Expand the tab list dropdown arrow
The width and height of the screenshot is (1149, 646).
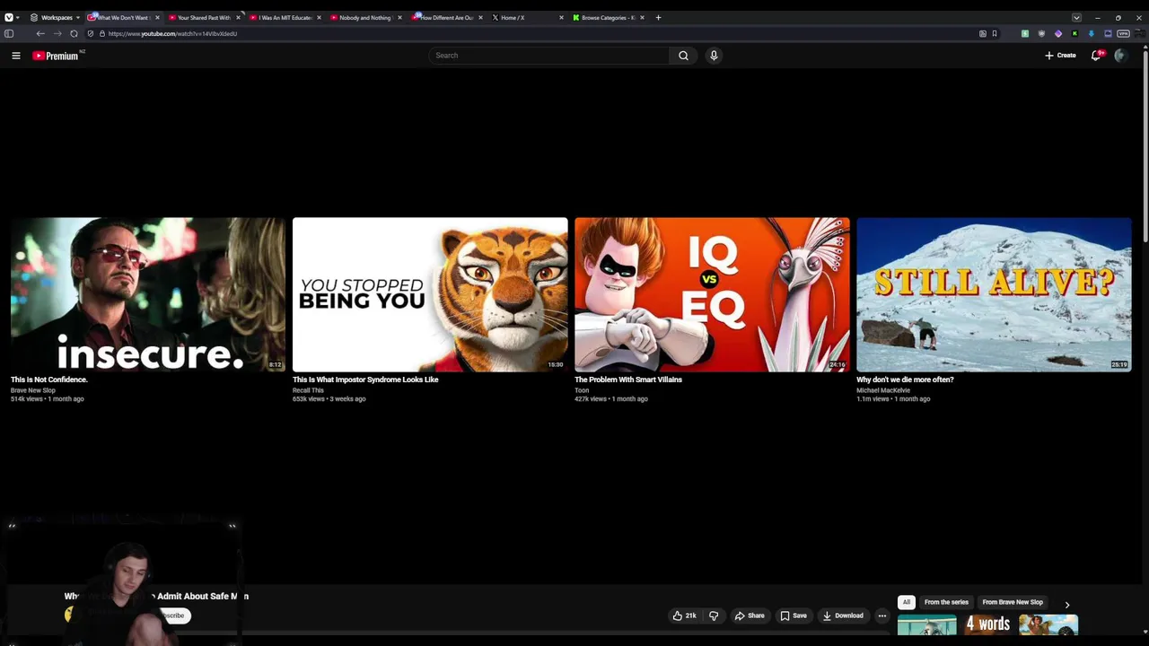click(x=1076, y=17)
